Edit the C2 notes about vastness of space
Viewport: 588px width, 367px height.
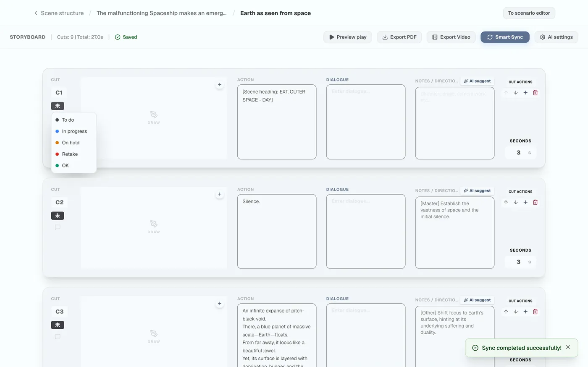click(455, 233)
